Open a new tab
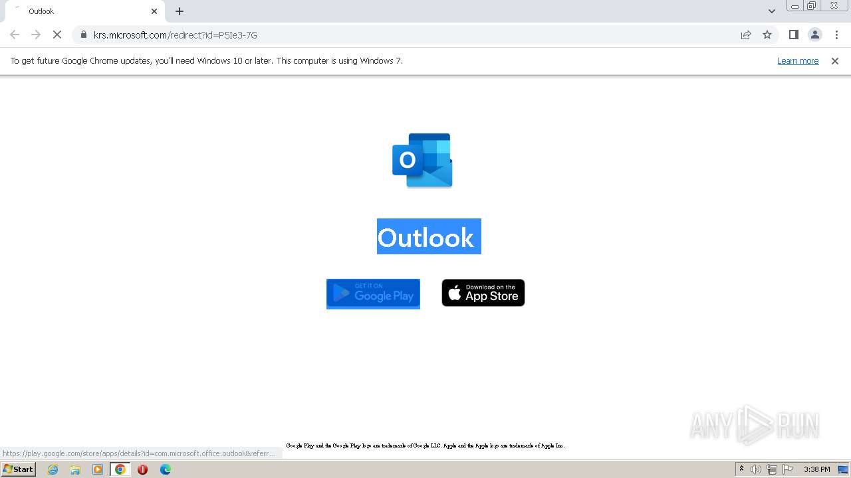Image resolution: width=851 pixels, height=478 pixels. click(180, 11)
